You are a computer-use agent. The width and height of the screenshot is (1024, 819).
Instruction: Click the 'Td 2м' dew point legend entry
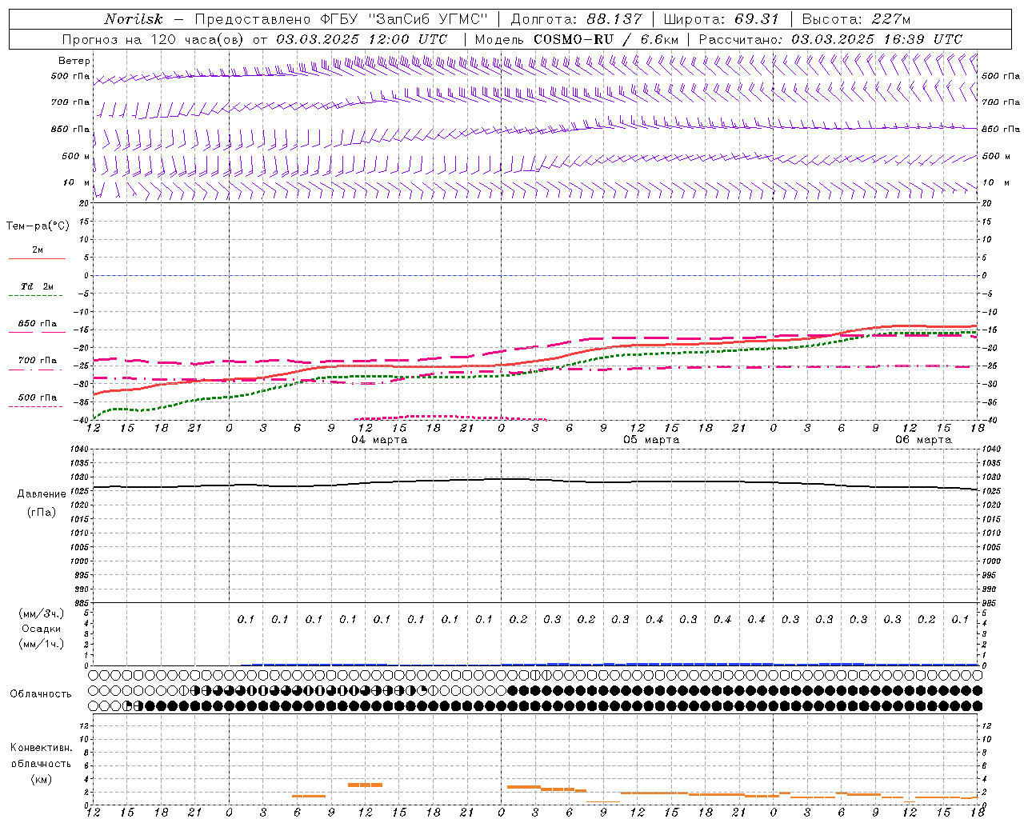point(37,290)
